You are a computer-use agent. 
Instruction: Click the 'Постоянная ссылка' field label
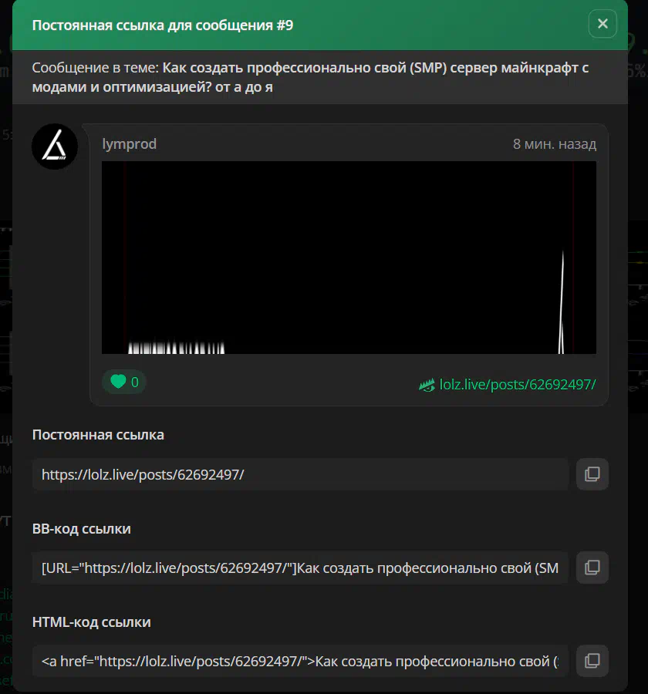98,435
